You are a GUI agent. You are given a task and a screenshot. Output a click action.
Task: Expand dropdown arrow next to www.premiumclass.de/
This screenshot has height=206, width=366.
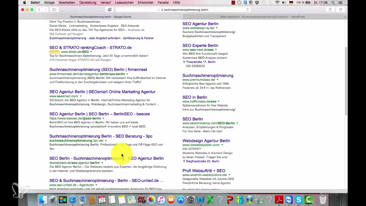[x=218, y=80]
